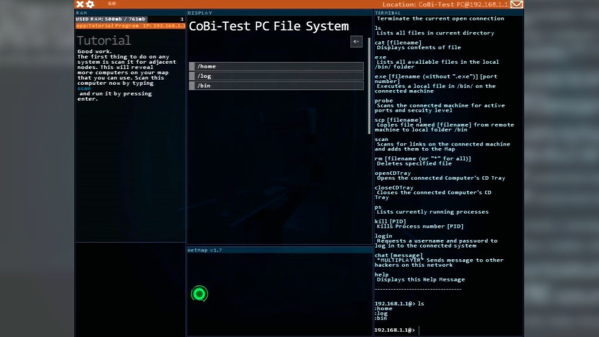This screenshot has height=337, width=599.
Task: Open the /home folder
Action: (276, 67)
